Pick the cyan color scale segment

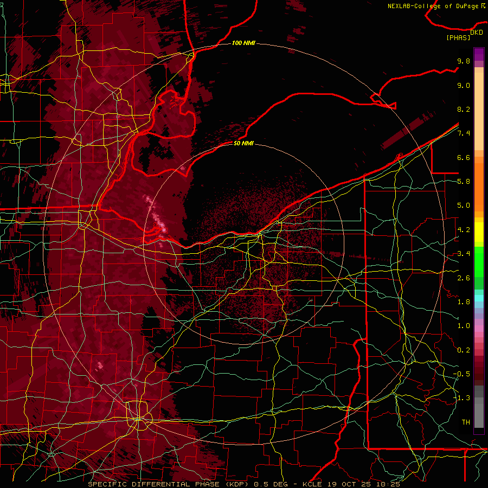tap(479, 298)
